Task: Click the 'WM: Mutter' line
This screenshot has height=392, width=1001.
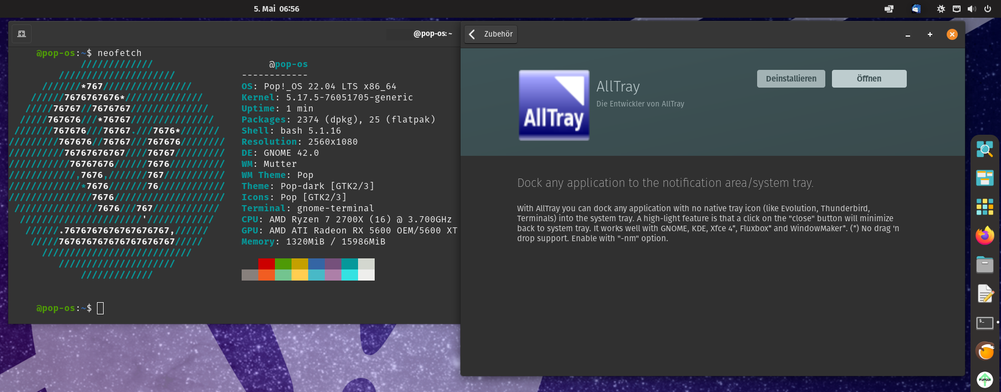Action: click(269, 164)
